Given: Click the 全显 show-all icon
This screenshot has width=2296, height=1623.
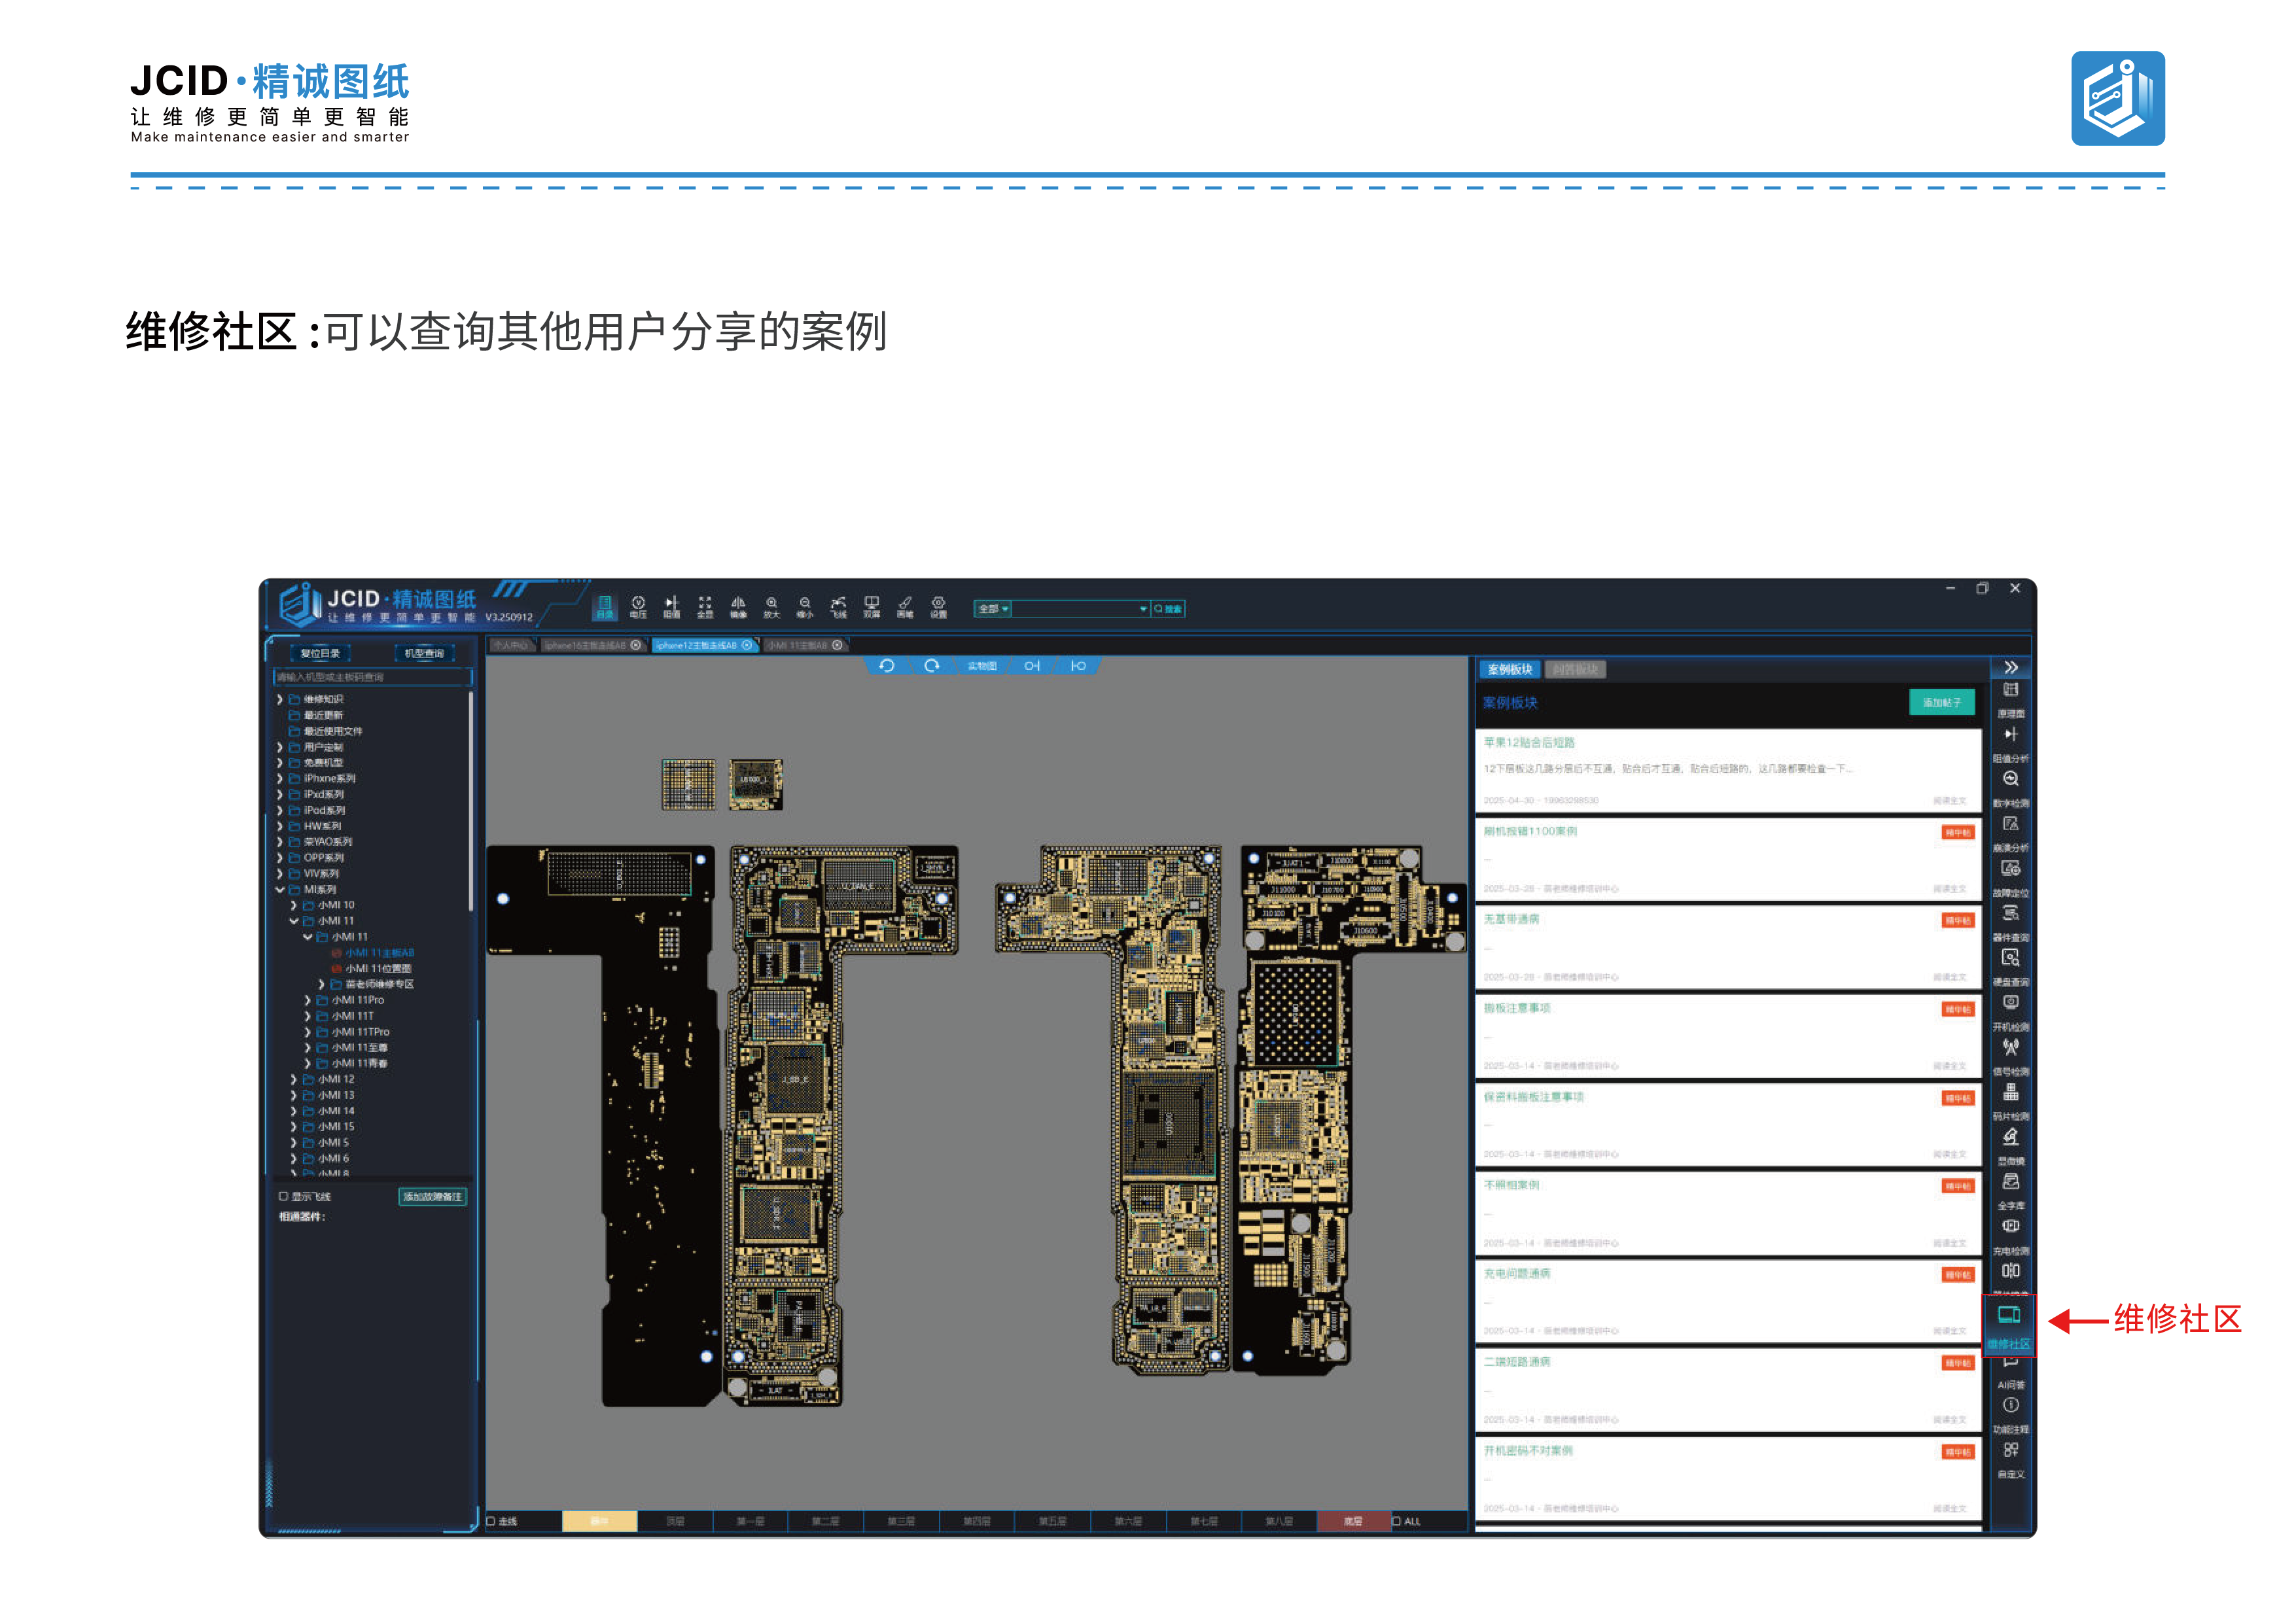Looking at the screenshot, I should [705, 607].
